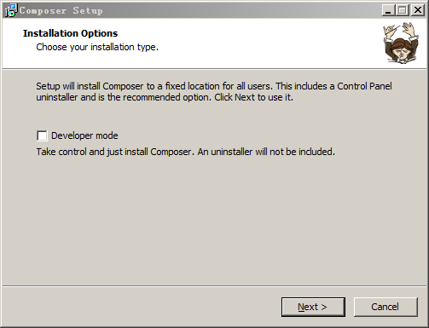
Task: Click the Composer conductor logo image
Action: pyautogui.click(x=401, y=43)
